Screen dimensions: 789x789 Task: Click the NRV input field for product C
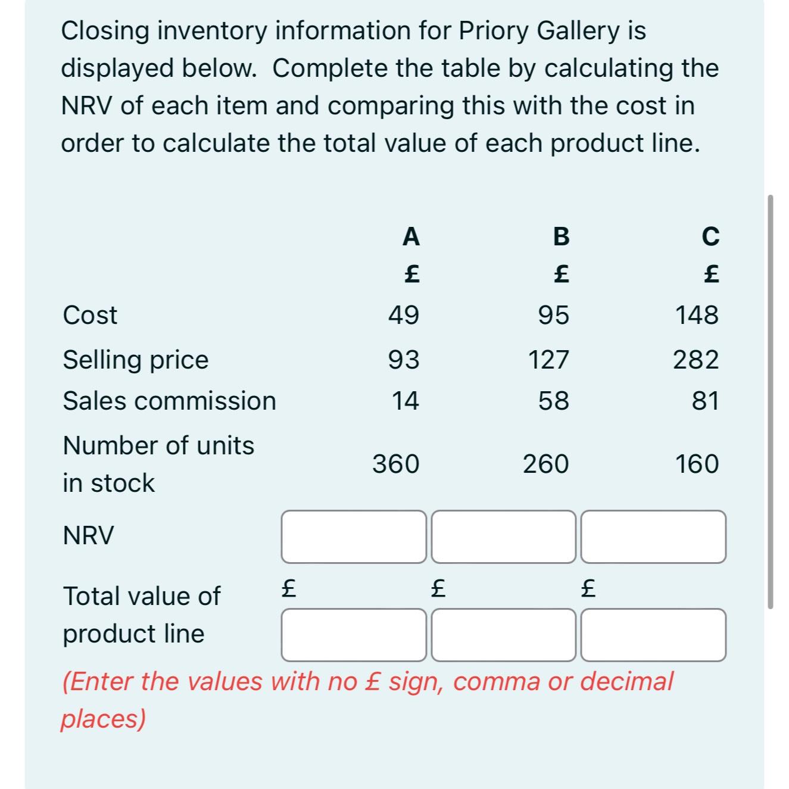pyautogui.click(x=653, y=537)
